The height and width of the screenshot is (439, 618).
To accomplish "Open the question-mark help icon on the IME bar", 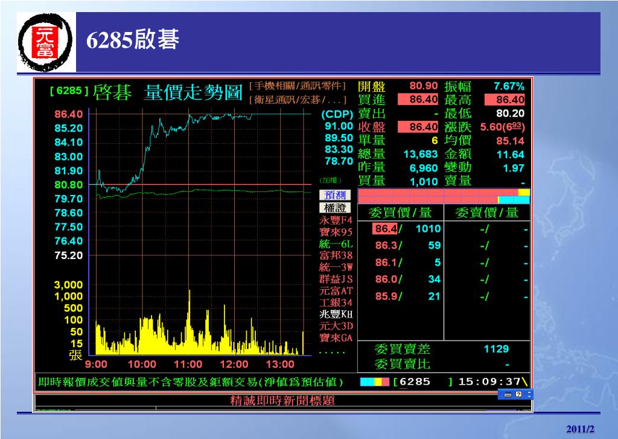I will pos(518,394).
